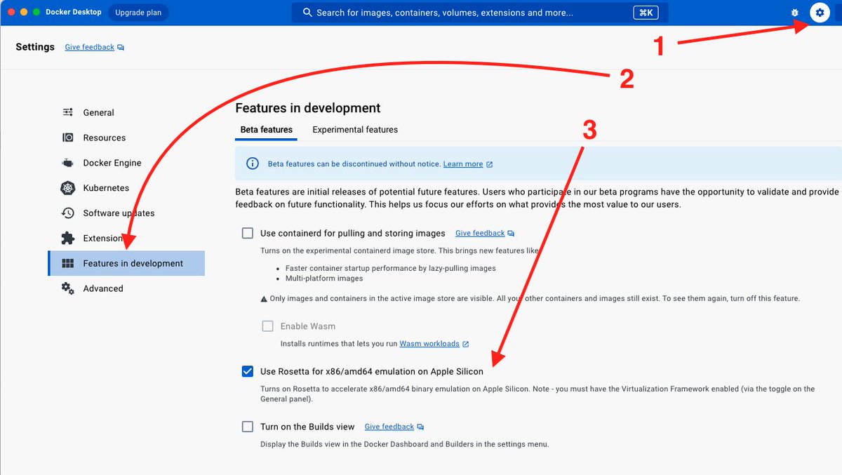Click the search images and containers field
Screen dimensions: 842x475
480,13
